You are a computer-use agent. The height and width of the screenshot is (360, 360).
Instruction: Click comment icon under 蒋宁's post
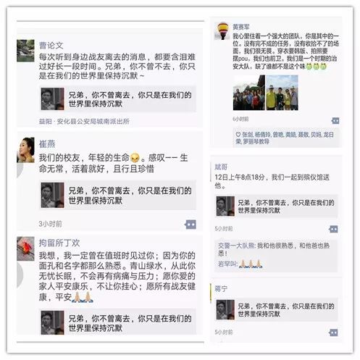pyautogui.click(x=333, y=332)
